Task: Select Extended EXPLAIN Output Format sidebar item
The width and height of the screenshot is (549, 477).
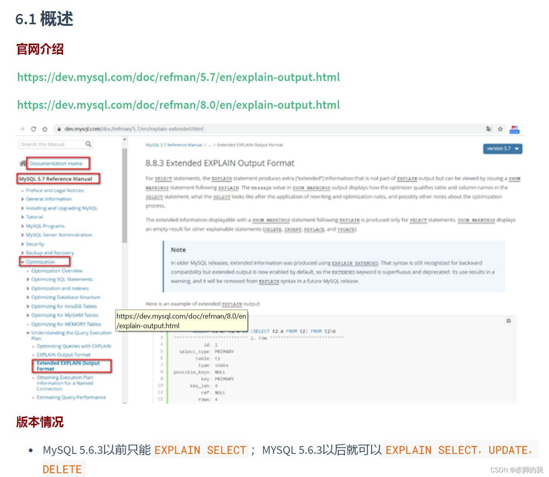Action: [x=68, y=366]
